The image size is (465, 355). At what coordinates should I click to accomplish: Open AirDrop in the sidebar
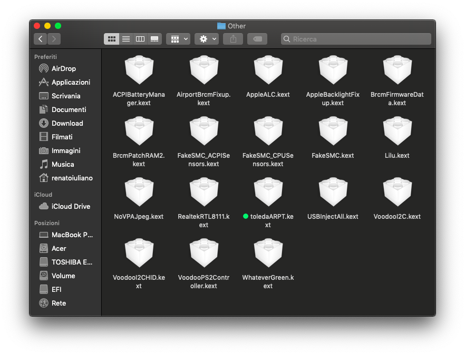click(66, 68)
